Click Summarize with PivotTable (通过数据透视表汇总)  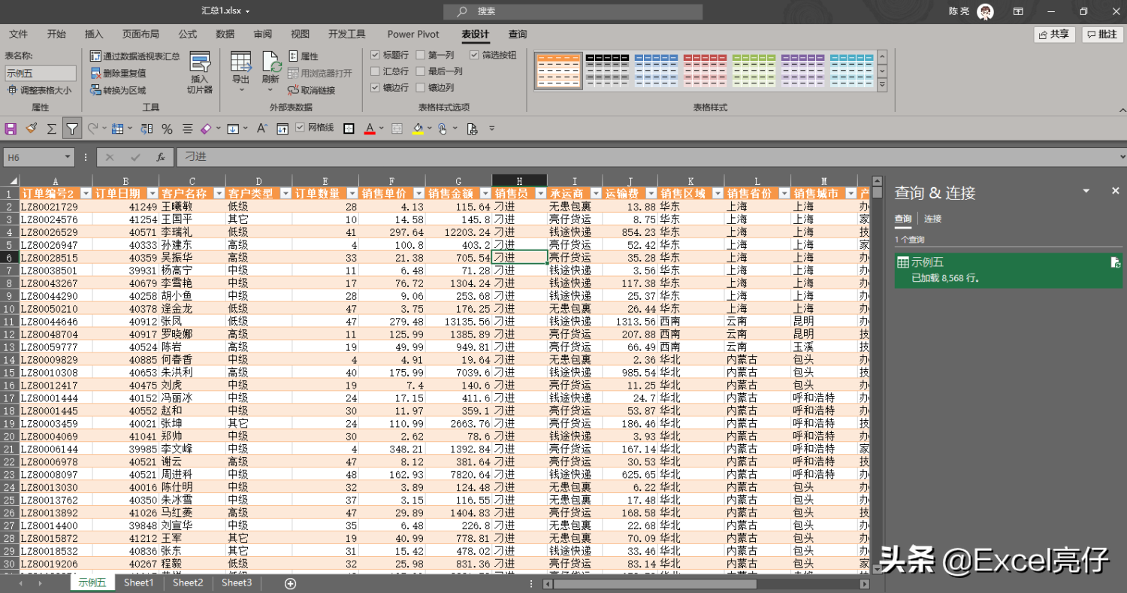tap(135, 56)
